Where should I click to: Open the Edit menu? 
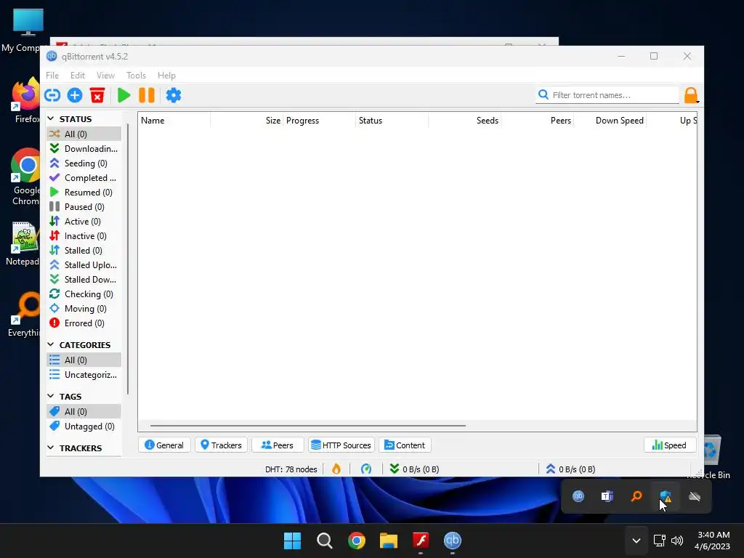pos(77,76)
